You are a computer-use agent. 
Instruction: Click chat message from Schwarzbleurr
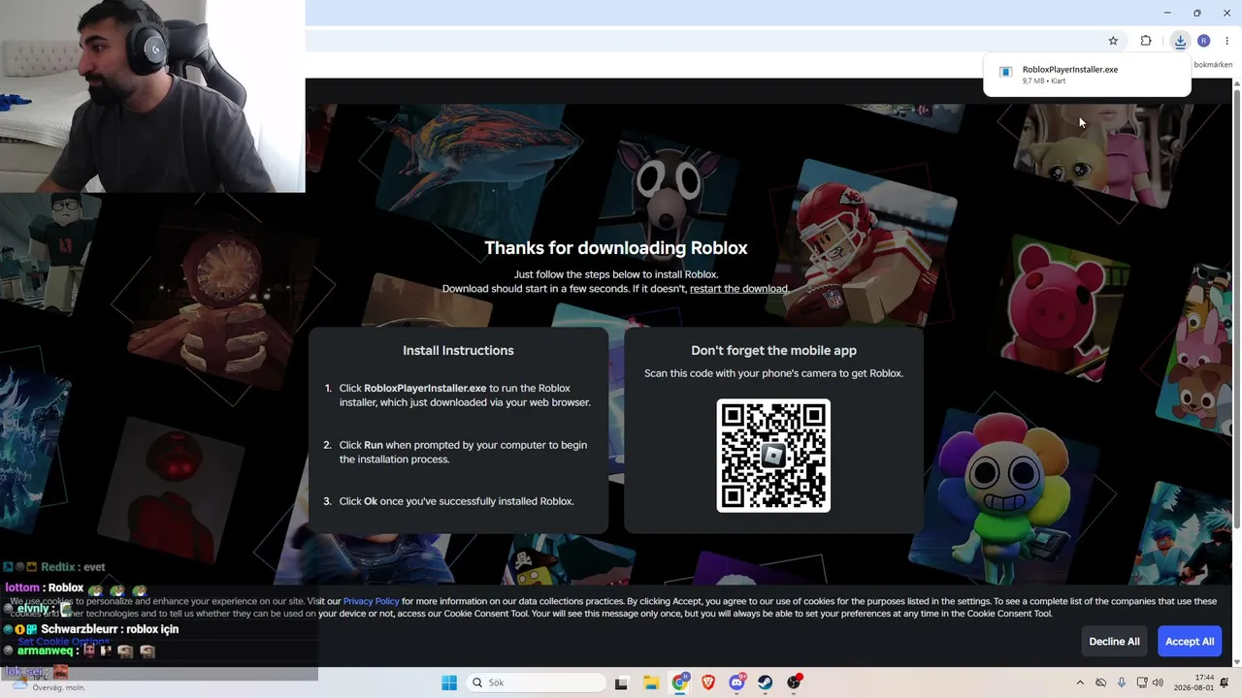[x=91, y=629]
